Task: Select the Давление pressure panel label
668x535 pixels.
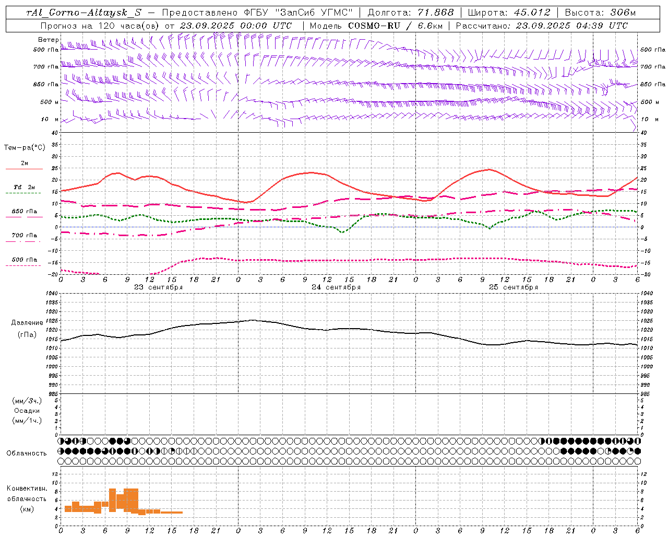Action: (x=27, y=323)
